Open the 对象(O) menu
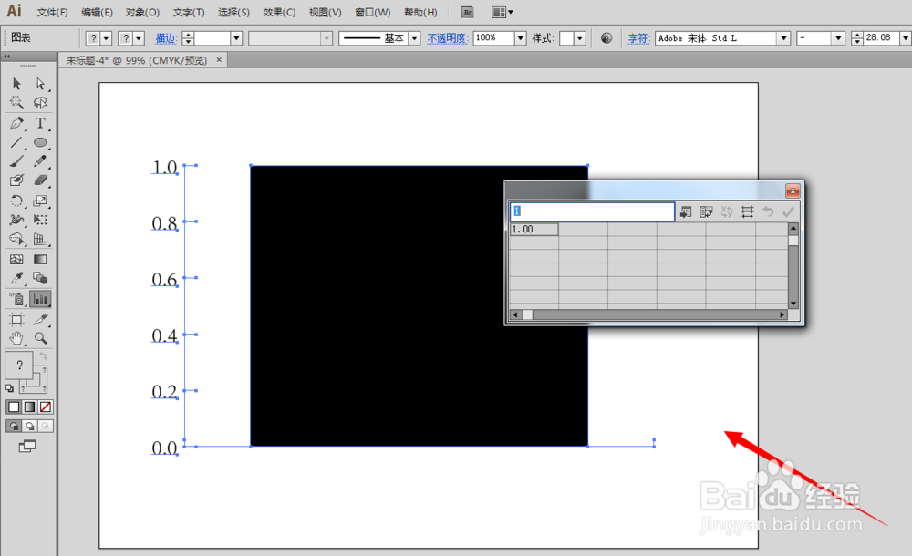 142,12
